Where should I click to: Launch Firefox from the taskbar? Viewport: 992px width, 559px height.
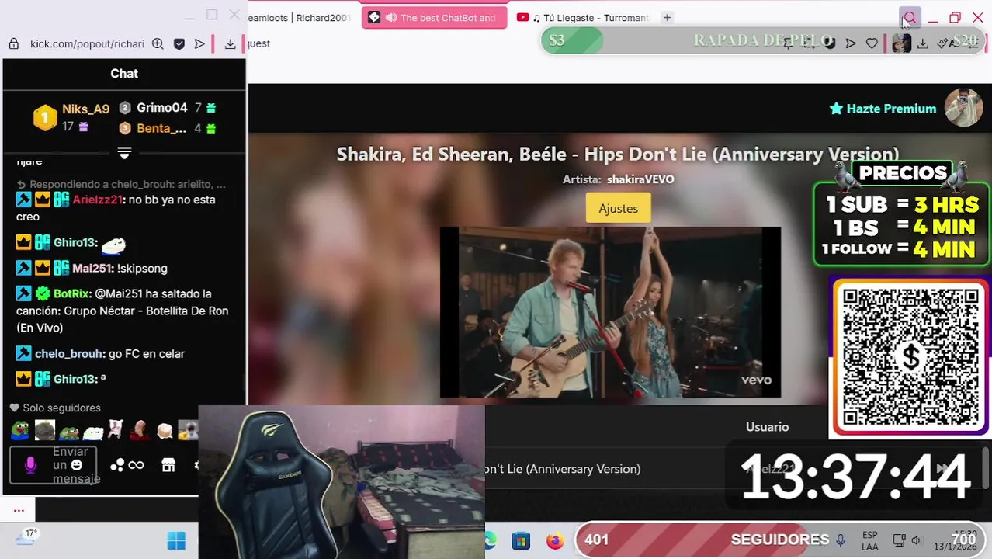click(554, 540)
